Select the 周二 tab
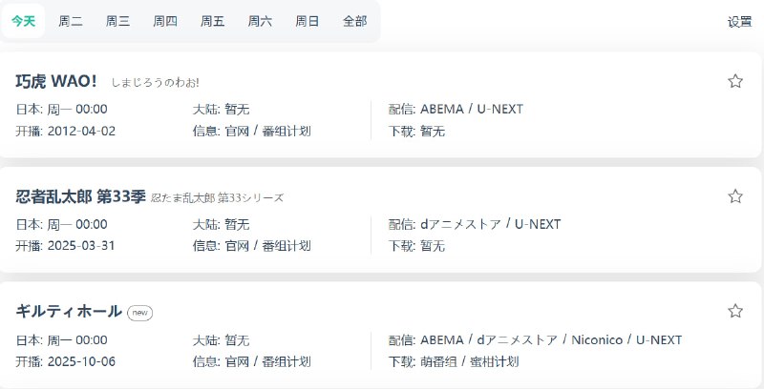This screenshot has width=764, height=389. 71,21
